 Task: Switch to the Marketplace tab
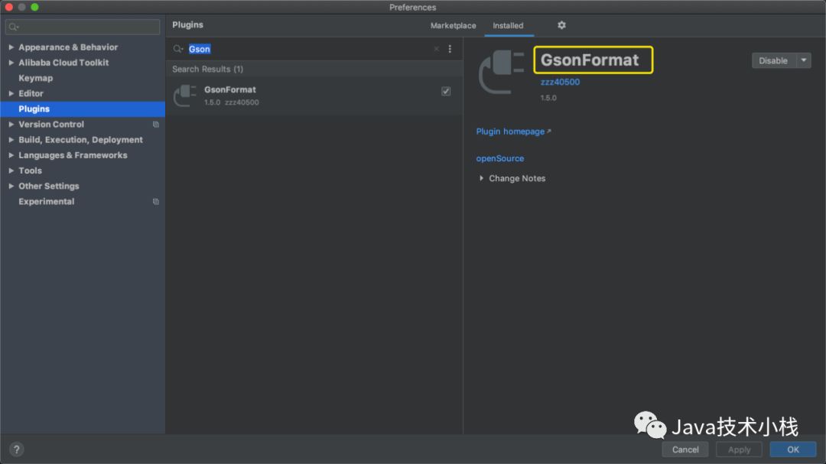(x=453, y=25)
